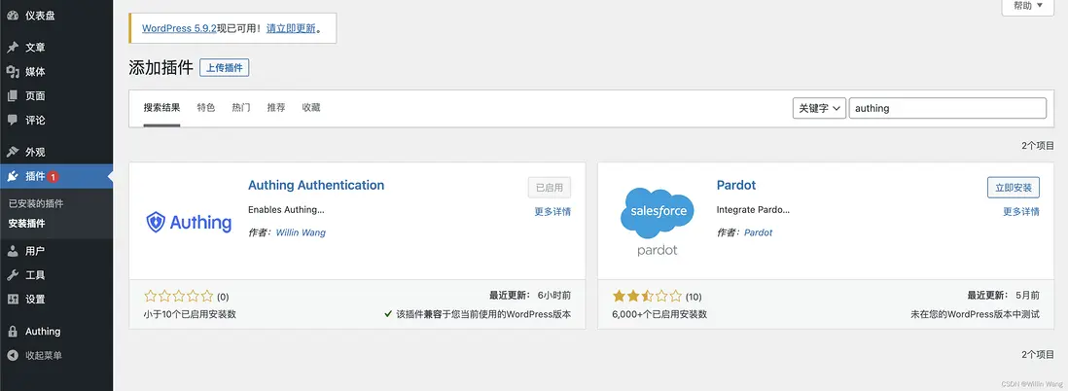Click the Comments bubble icon

[13, 121]
